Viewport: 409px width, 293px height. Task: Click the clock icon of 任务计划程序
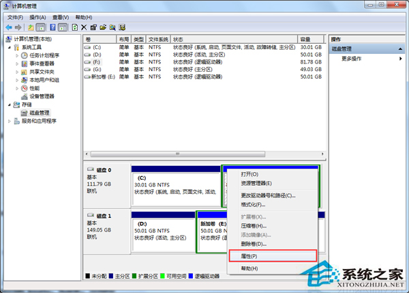click(25, 55)
